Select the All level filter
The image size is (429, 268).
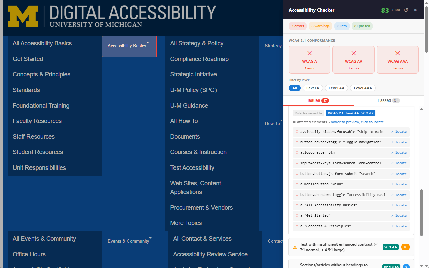(x=295, y=88)
